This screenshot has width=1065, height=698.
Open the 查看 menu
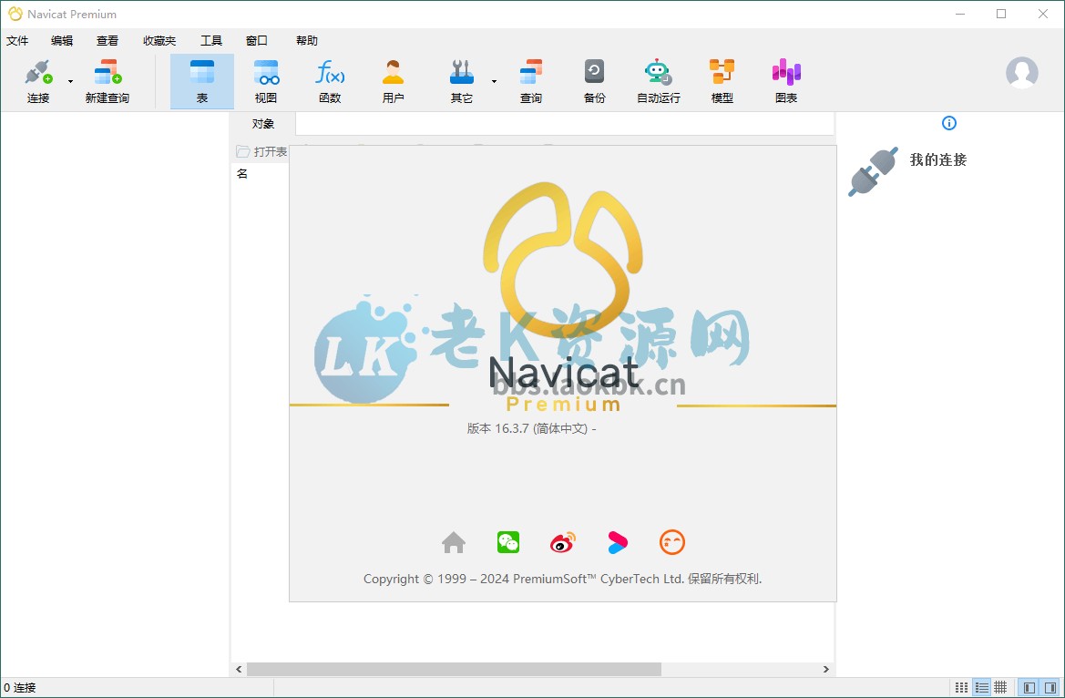pos(108,41)
